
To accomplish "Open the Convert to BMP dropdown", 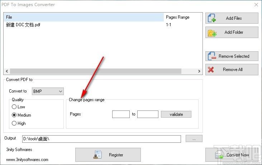I will (x=48, y=91).
